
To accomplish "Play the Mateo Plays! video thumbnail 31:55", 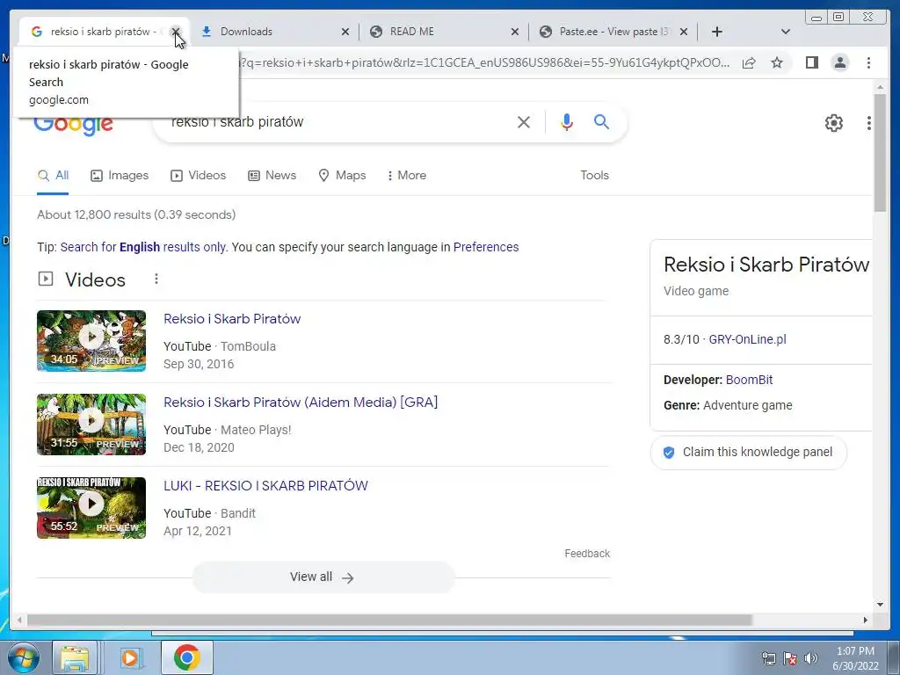I will pyautogui.click(x=91, y=425).
